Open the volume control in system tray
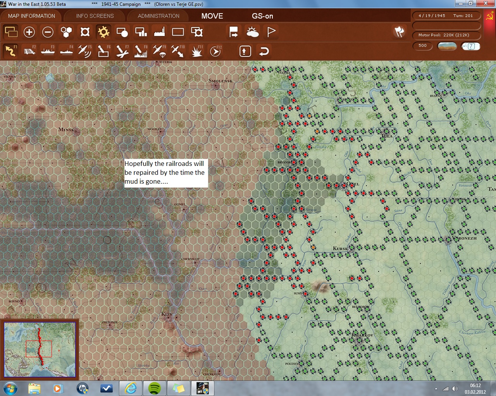Image resolution: width=496 pixels, height=396 pixels. click(455, 389)
